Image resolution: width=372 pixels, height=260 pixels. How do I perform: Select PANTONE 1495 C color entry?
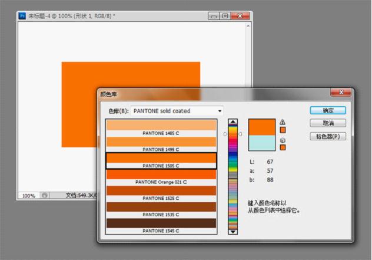(x=161, y=145)
